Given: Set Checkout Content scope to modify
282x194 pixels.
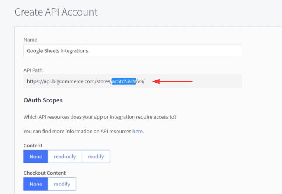Looking at the screenshot, I should coord(62,184).
